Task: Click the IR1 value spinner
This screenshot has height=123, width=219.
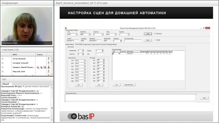Action: [x=104, y=60]
